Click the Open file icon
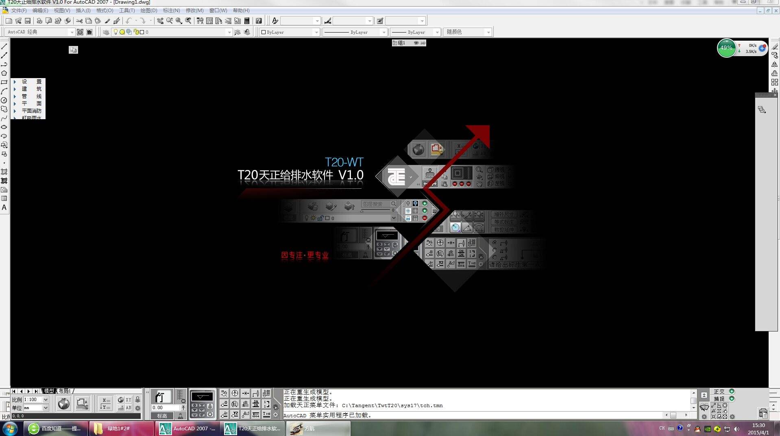 tap(18, 21)
